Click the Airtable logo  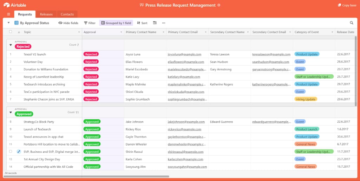[15, 5]
